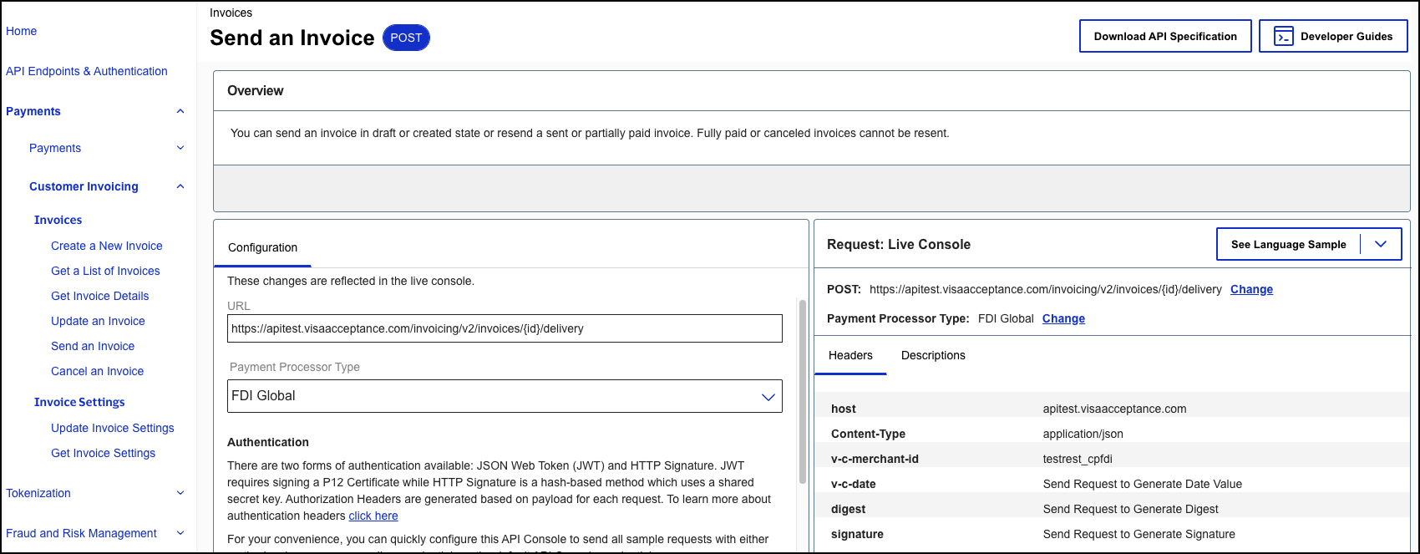Viewport: 1420px width, 554px height.
Task: Click the Change link next to POST URL
Action: coord(1251,289)
